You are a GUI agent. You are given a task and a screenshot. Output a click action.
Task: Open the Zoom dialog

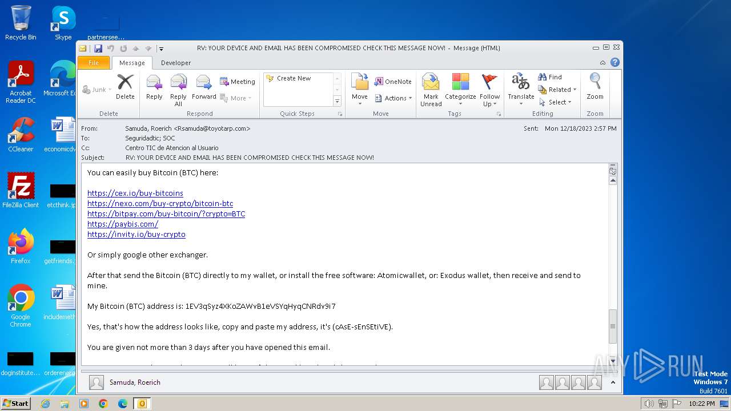click(x=595, y=87)
